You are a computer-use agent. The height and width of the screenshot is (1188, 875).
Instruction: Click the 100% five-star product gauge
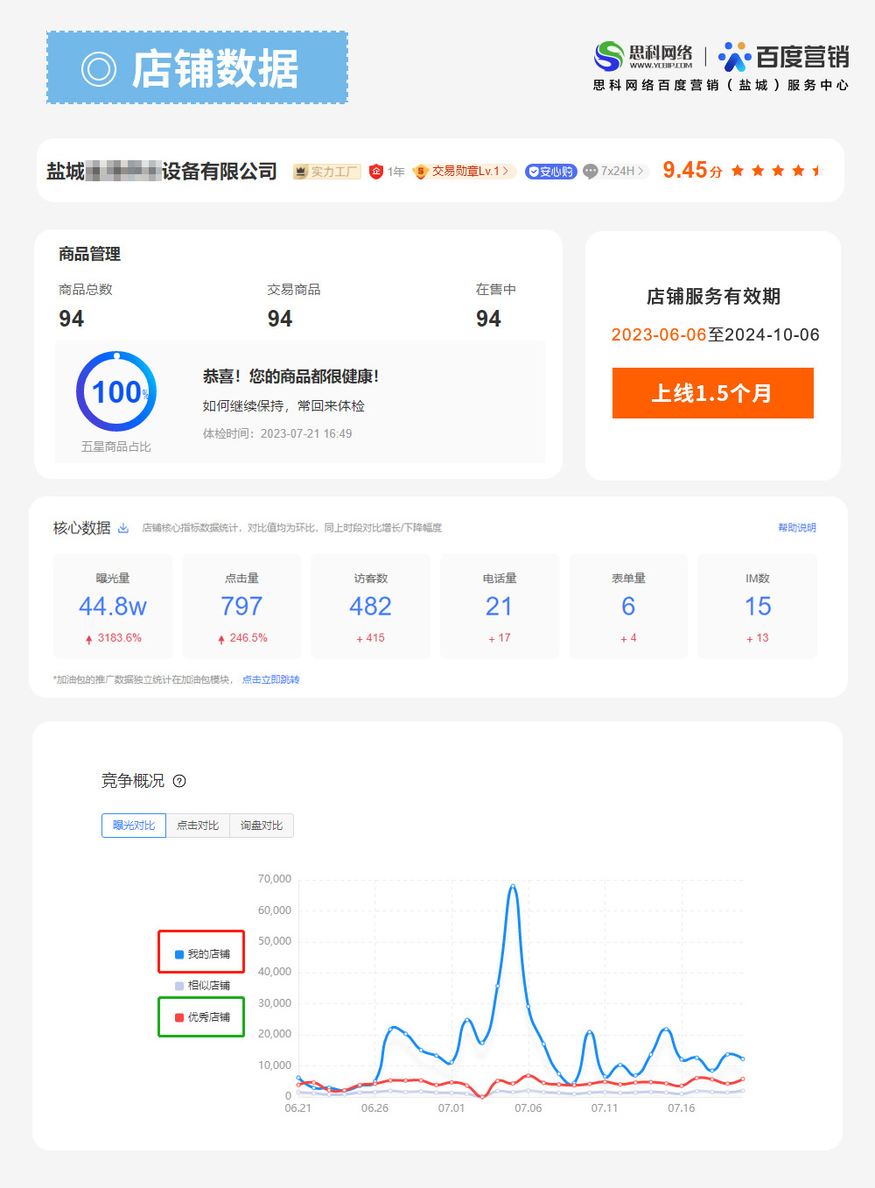115,391
